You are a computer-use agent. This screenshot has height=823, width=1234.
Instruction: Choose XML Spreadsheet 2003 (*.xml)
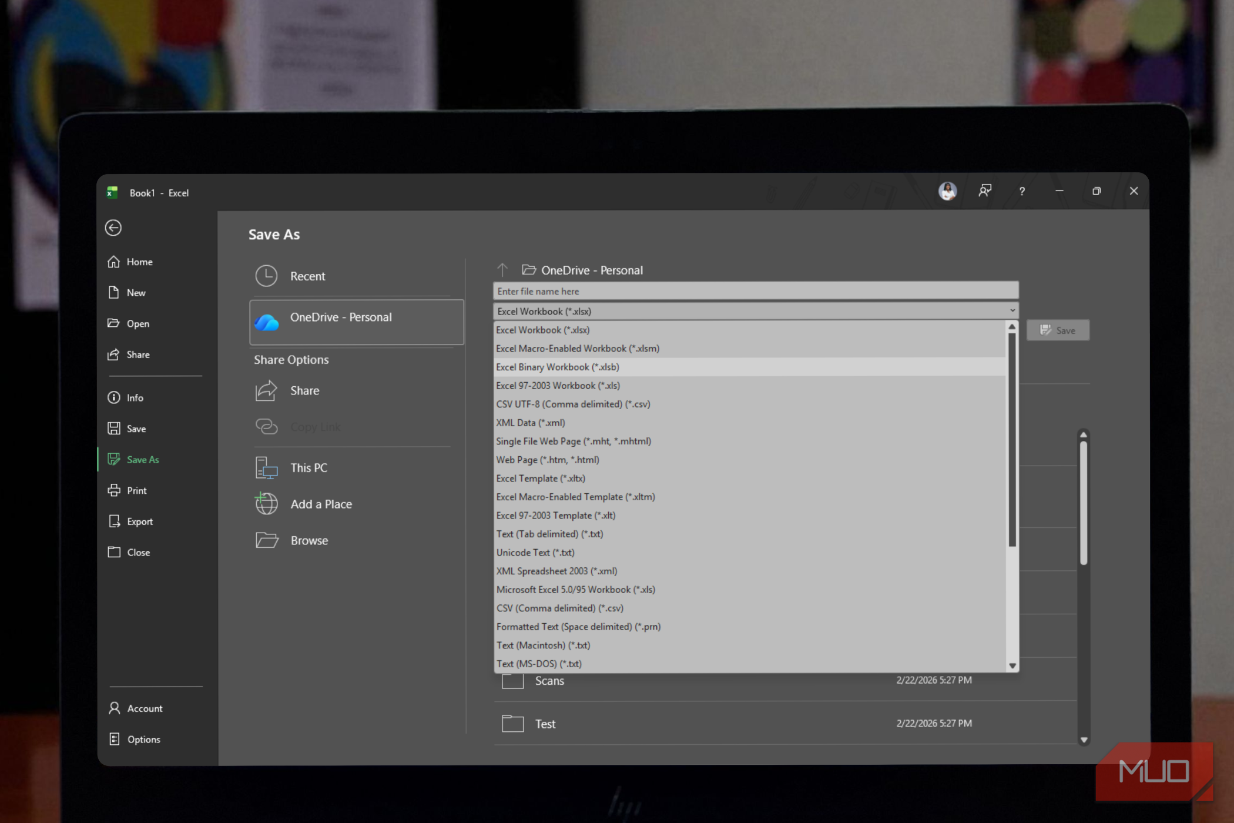750,571
